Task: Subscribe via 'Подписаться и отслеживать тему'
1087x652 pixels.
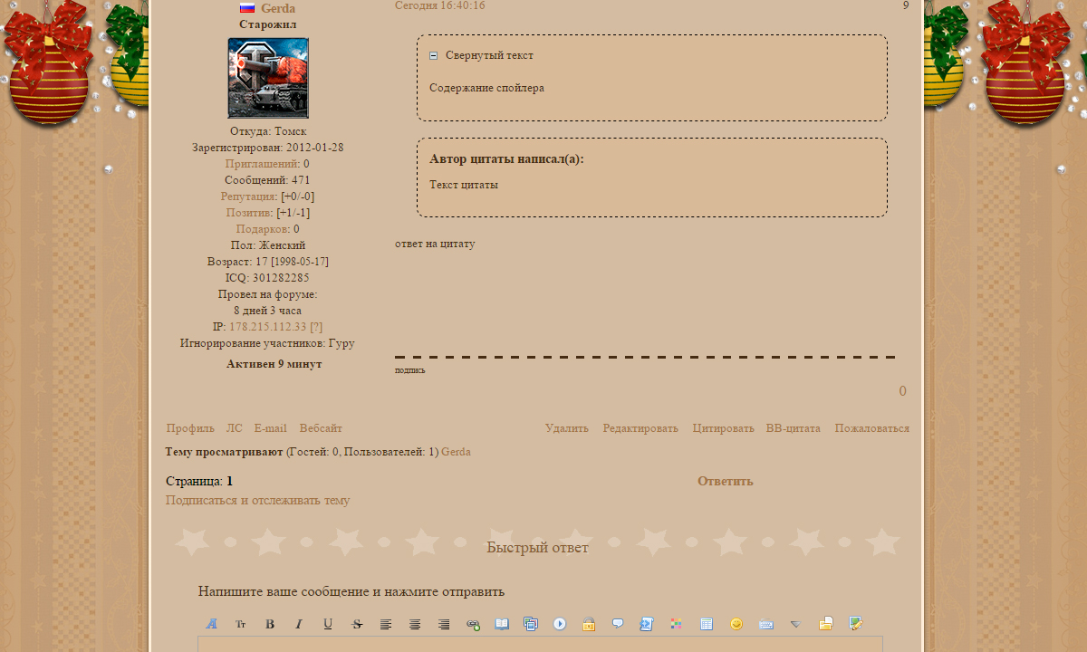Action: [x=257, y=500]
